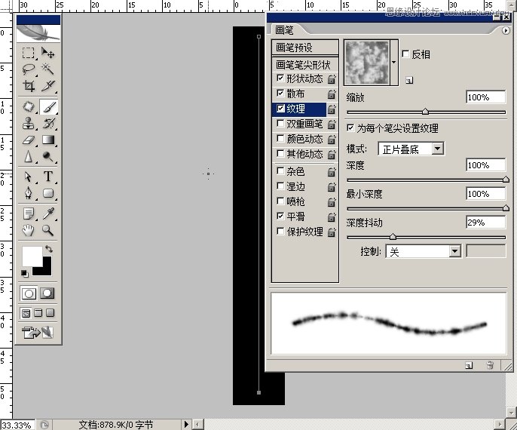Select the Magic Wand tool
This screenshot has width=517, height=430.
[48, 69]
